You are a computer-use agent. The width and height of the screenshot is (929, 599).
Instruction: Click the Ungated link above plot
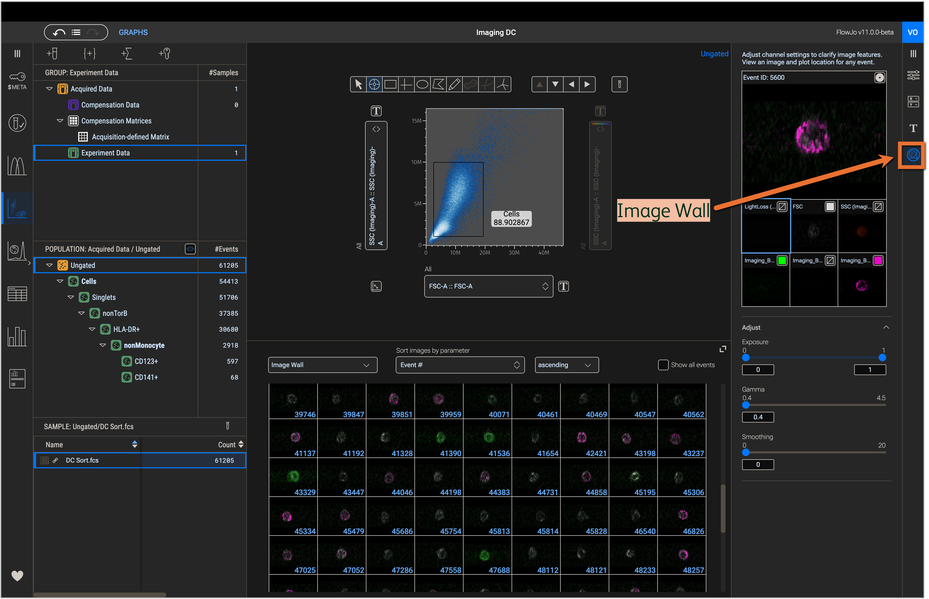tap(714, 54)
